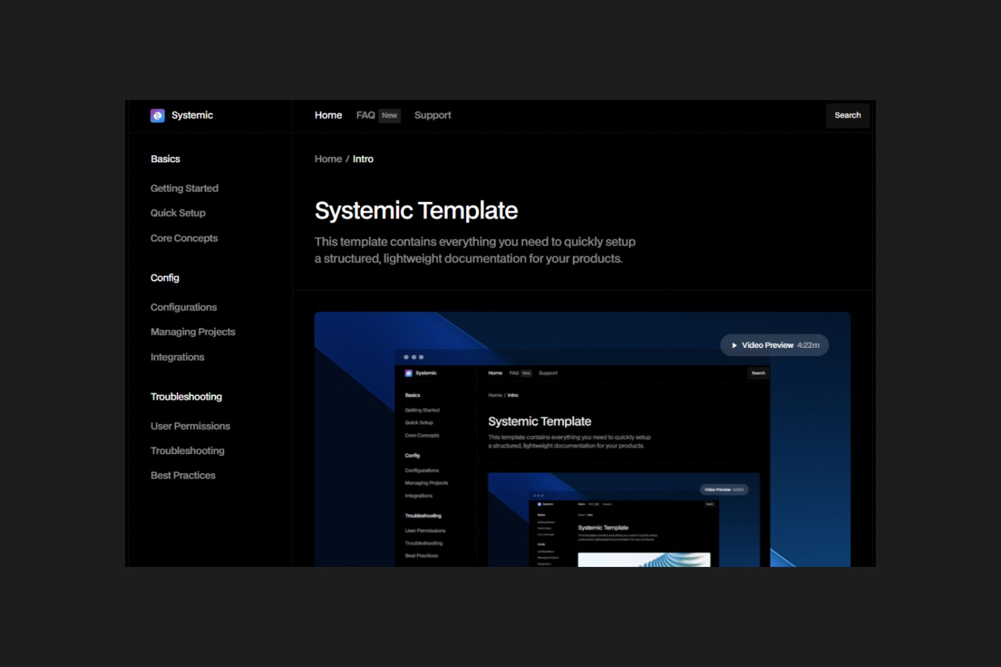The width and height of the screenshot is (1001, 667).
Task: Select Quick Setup sidebar item
Action: tap(178, 213)
